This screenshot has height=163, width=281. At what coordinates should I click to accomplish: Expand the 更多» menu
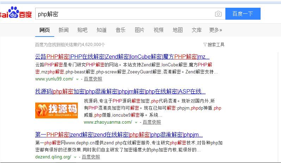[x=216, y=30]
